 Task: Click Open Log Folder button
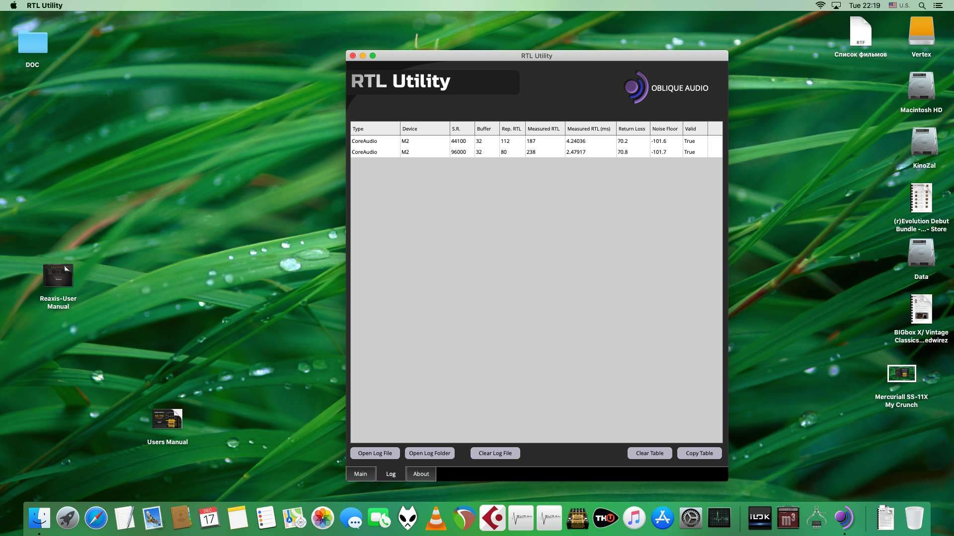tap(429, 453)
